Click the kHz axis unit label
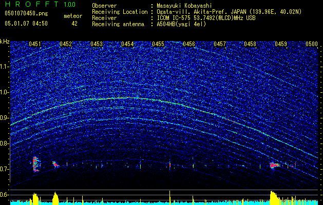The image size is (323, 205). point(5,42)
